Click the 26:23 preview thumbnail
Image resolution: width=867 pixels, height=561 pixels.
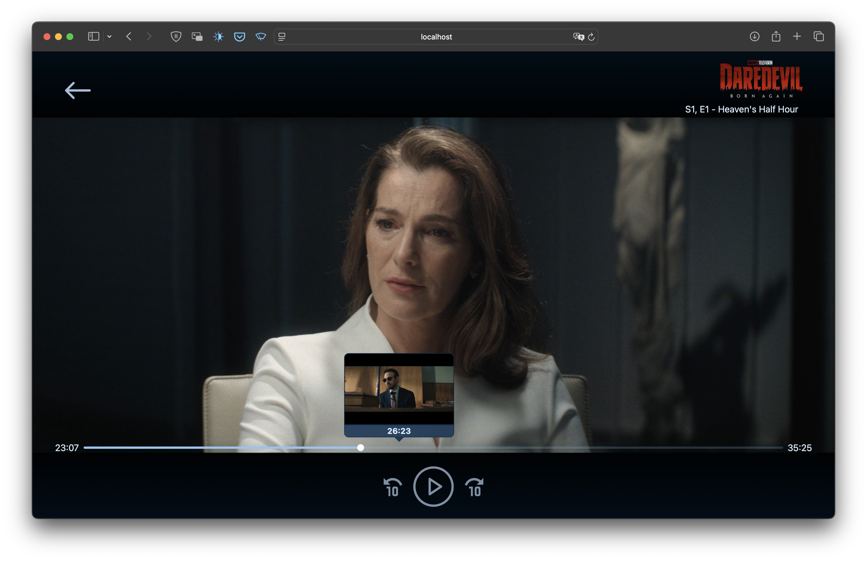point(399,389)
